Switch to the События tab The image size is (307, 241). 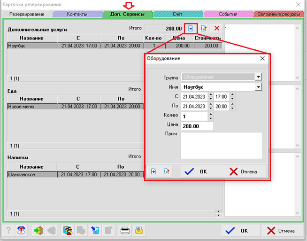[x=228, y=14]
